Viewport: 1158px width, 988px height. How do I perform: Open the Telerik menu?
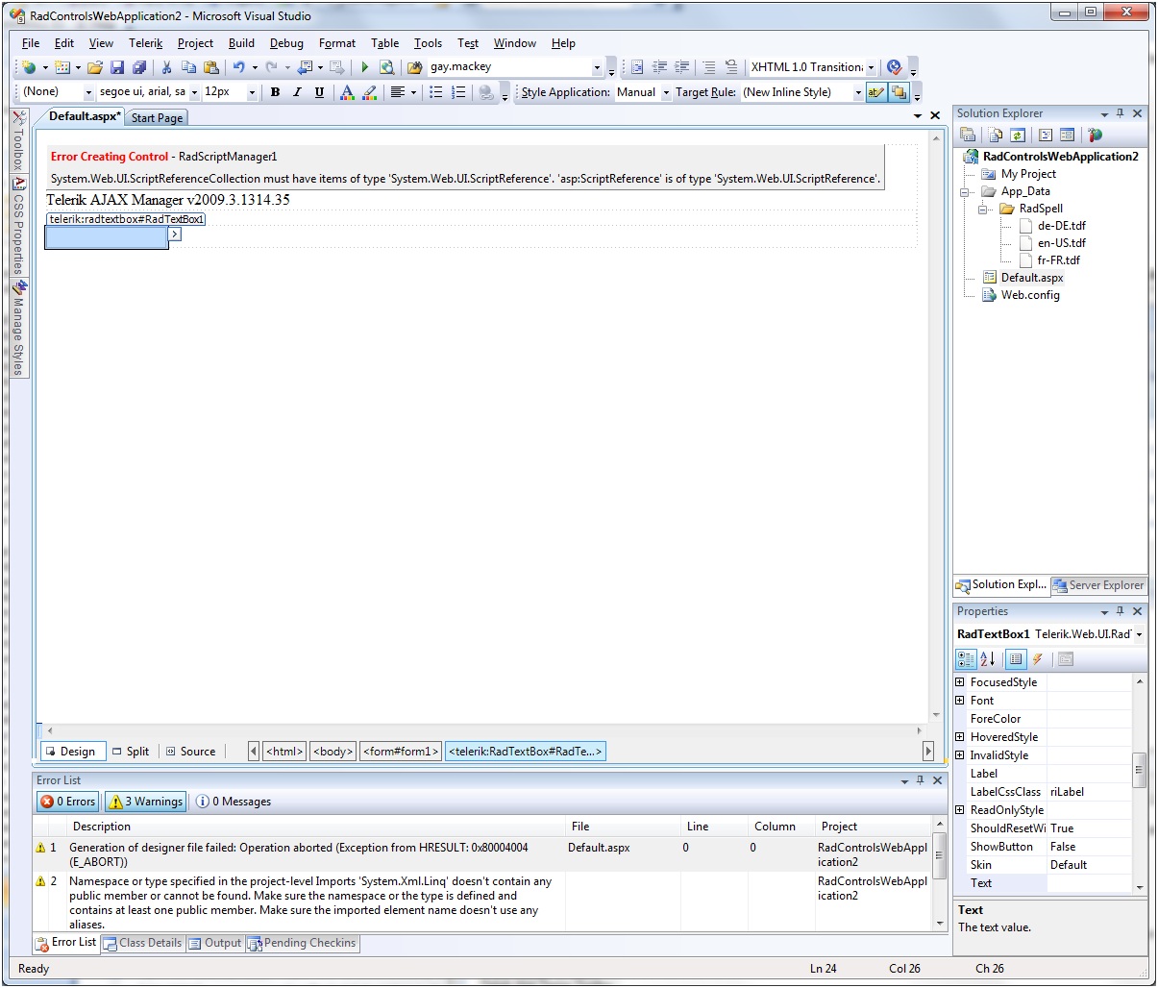[146, 43]
